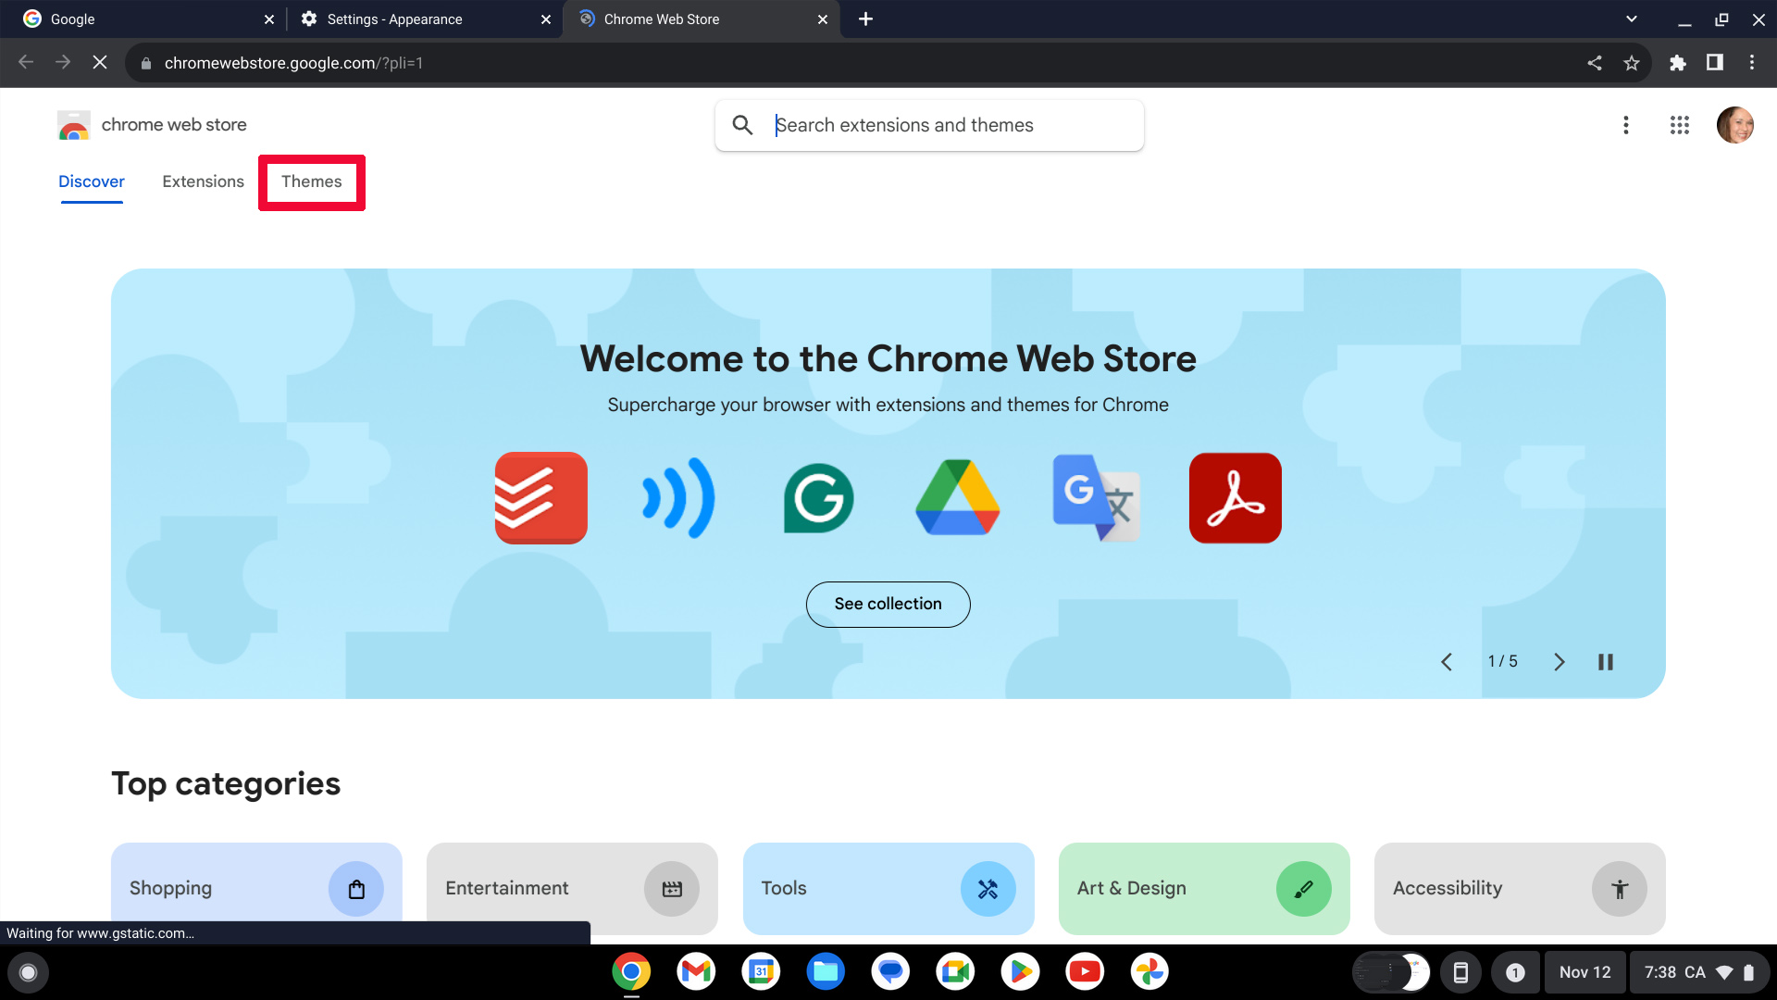Open the Art & Design category card
1777x1000 pixels.
[x=1204, y=888]
